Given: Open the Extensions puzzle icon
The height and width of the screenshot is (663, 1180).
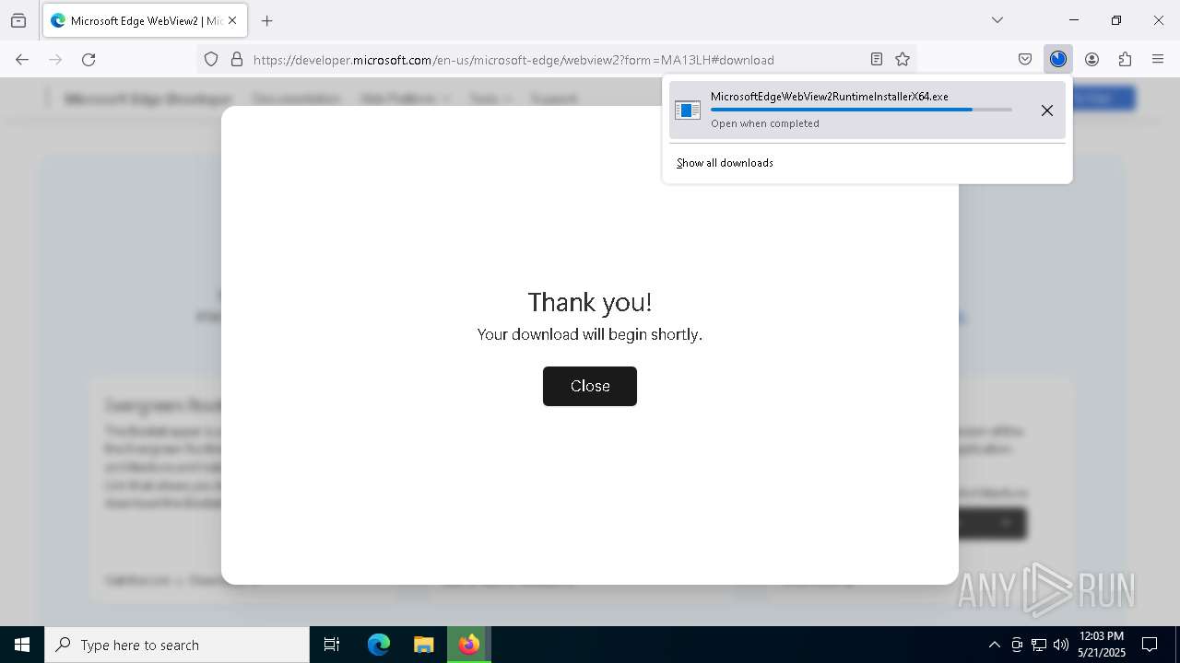Looking at the screenshot, I should (1125, 59).
